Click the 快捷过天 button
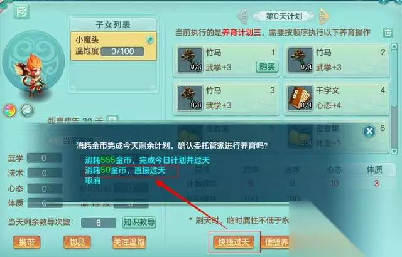Screen dimensions: 402x257 pos(234,242)
